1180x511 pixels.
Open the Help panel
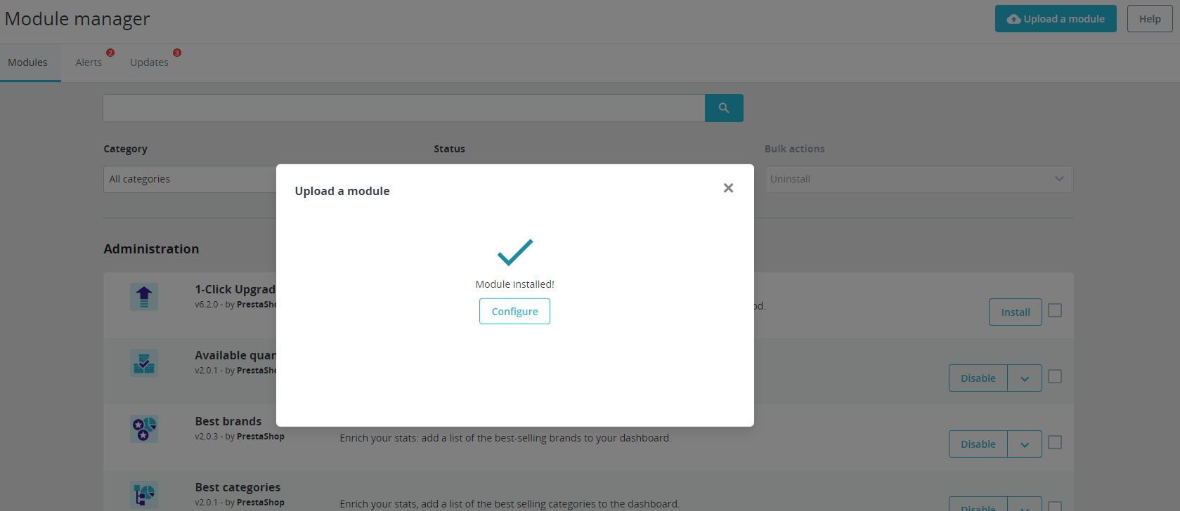click(x=1150, y=19)
